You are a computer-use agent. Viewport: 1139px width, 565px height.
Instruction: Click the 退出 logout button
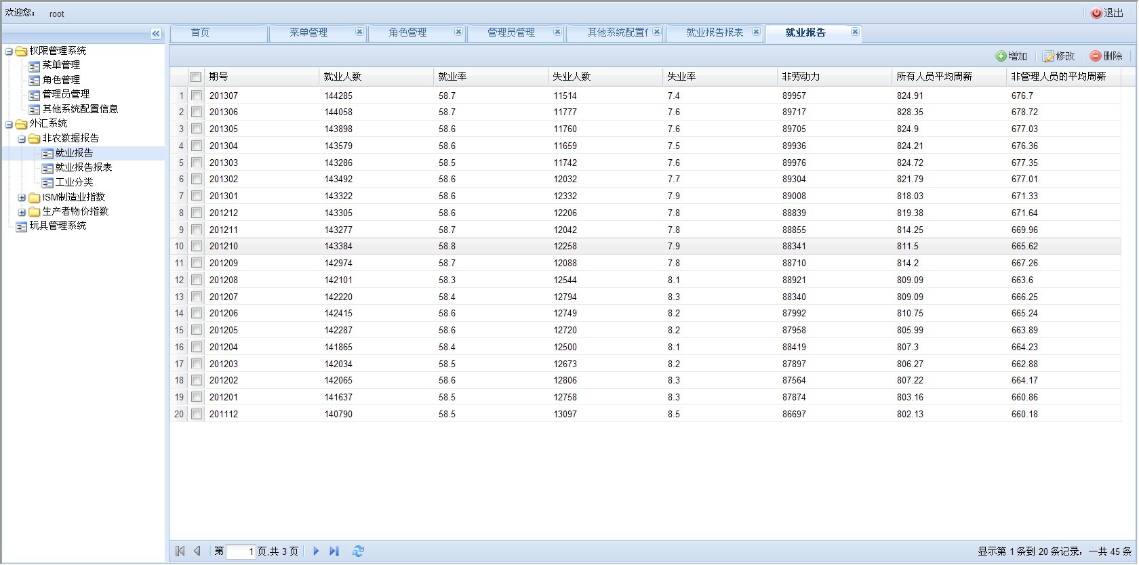[1107, 13]
